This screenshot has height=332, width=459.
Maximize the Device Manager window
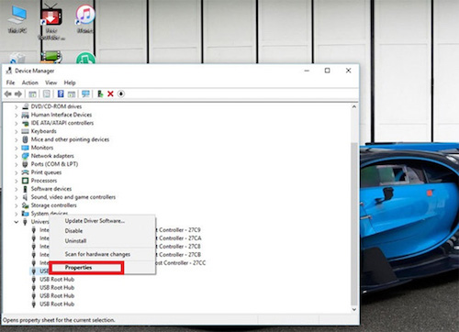[327, 71]
